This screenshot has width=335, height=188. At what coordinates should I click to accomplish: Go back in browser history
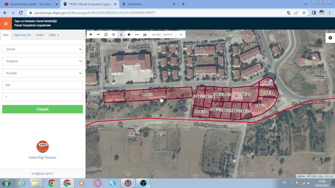[5, 13]
